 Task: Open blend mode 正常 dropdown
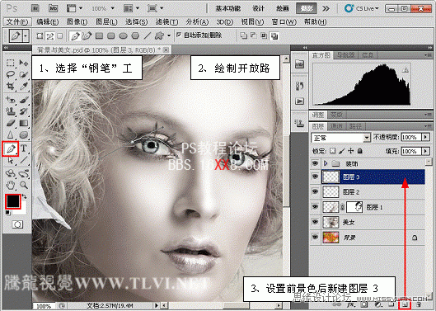tap(341, 138)
